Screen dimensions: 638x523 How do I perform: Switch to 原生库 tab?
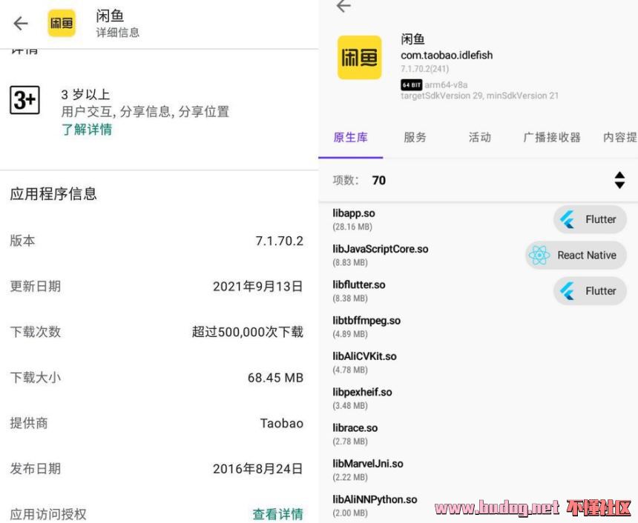coord(350,137)
